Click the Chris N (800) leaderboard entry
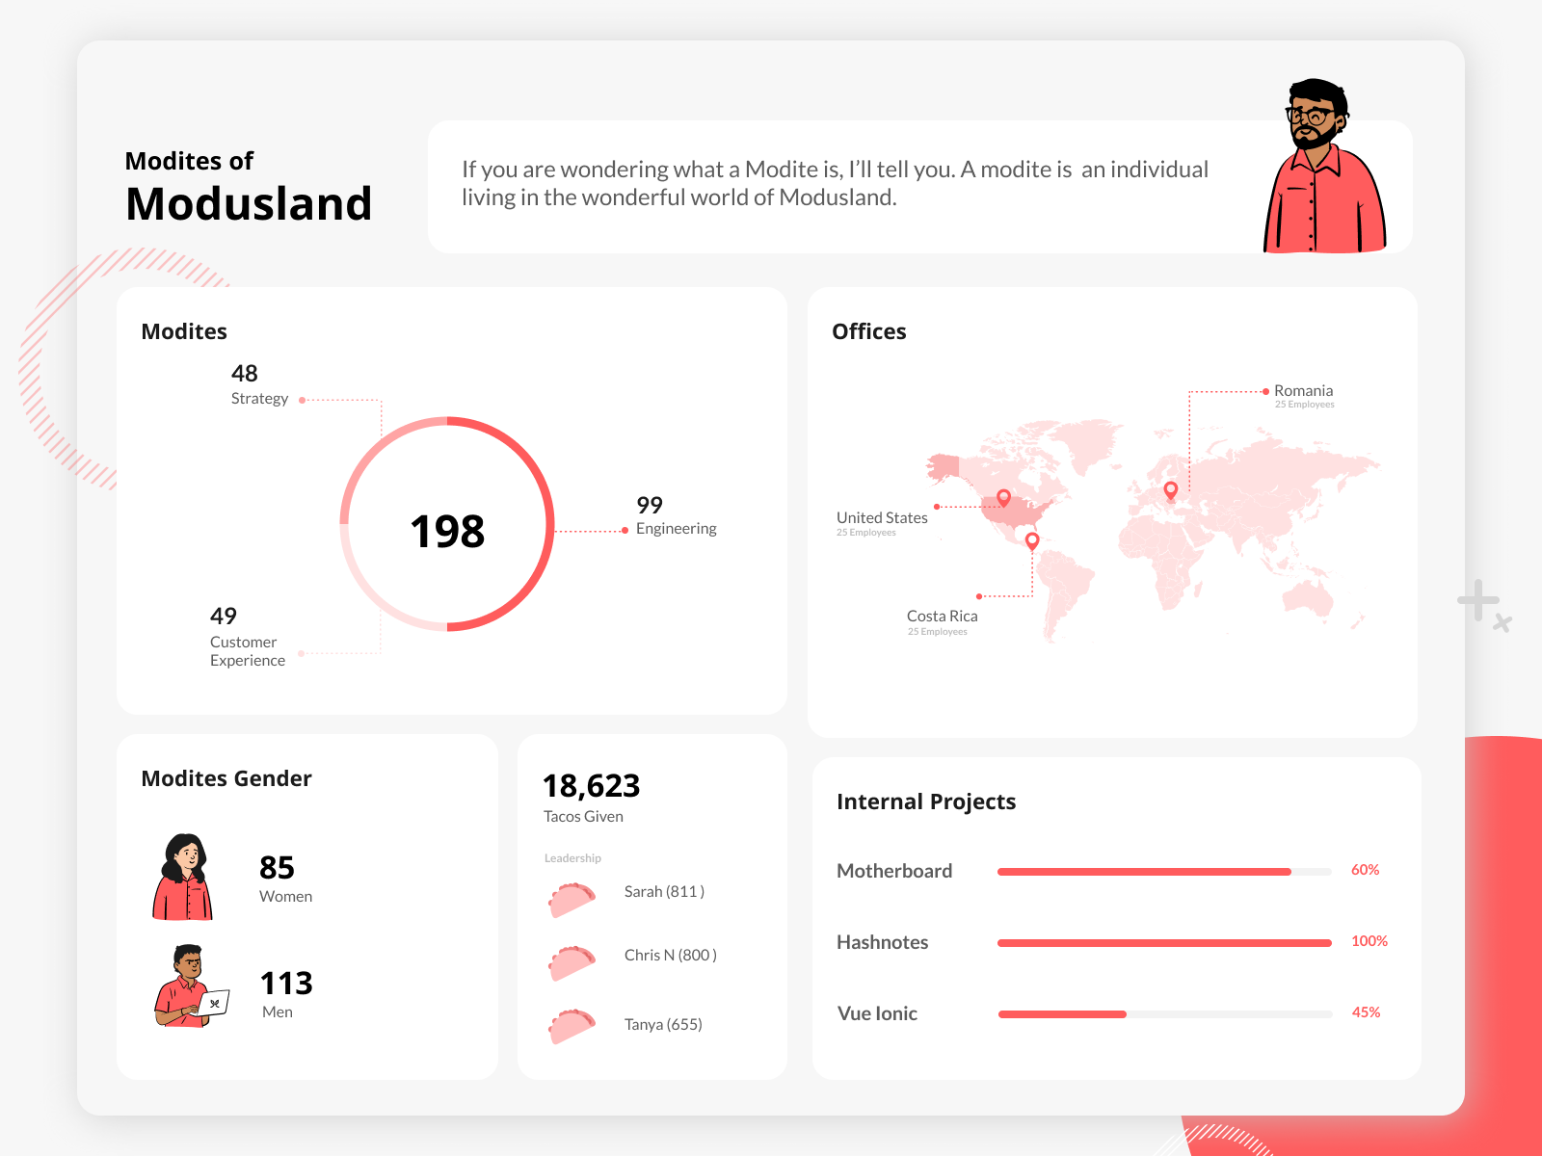The height and width of the screenshot is (1156, 1542). (670, 956)
